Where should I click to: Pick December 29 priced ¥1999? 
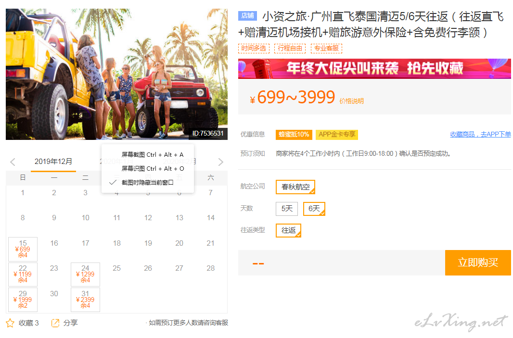[23, 300]
